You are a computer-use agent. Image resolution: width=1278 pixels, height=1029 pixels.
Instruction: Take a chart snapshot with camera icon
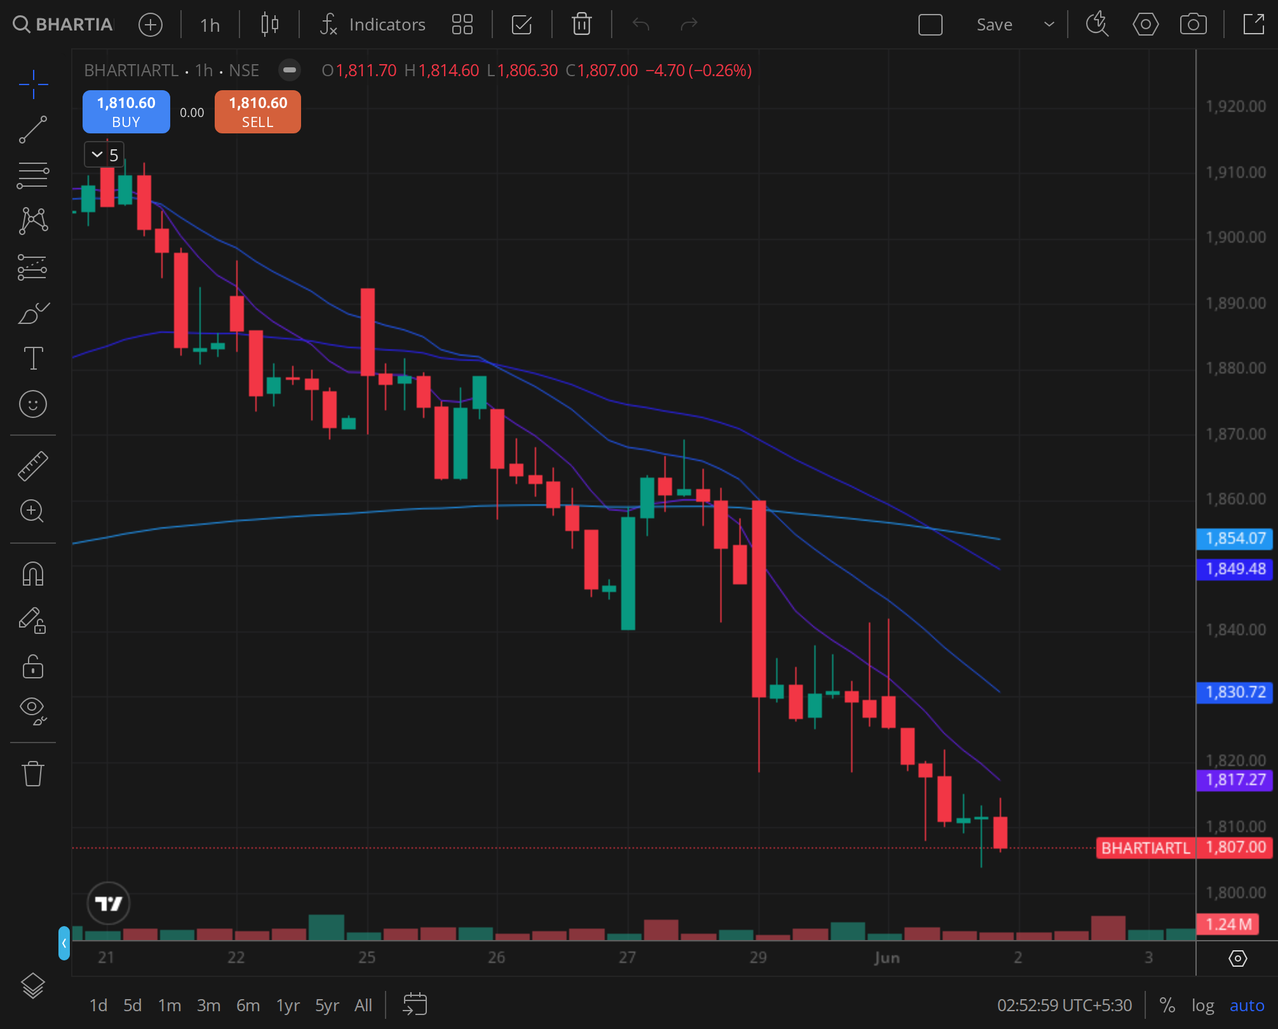(x=1194, y=25)
